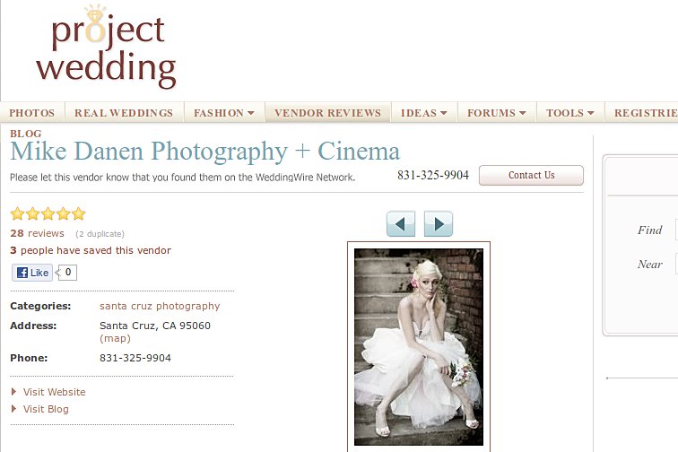
Task: Show the next photo with right arrow
Action: click(x=439, y=223)
